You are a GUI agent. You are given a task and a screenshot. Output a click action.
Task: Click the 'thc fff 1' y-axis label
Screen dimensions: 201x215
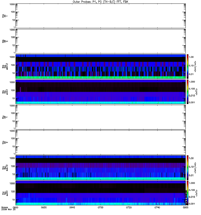(x=5, y=117)
